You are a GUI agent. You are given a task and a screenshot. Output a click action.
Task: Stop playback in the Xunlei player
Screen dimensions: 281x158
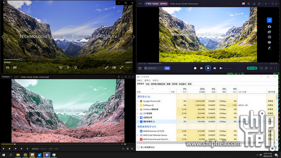(195, 68)
